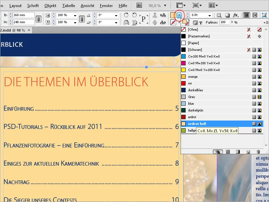Screen dimensions: 269x202
Task: Open the fill swatch dropdown arrow
Action: 179,15
